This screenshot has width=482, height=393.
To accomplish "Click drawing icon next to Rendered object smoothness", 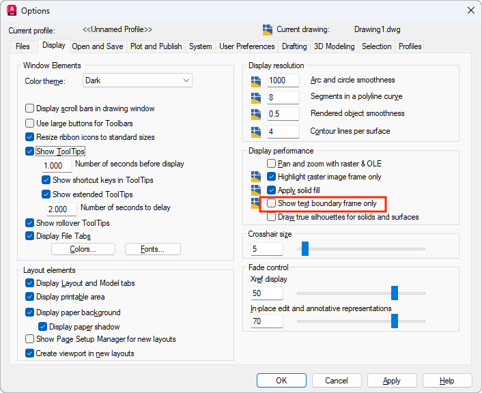I will tap(256, 115).
